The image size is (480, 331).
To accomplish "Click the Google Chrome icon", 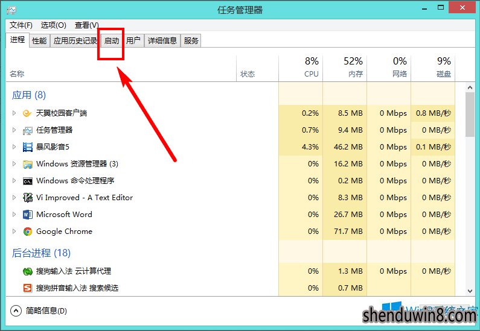I will [x=28, y=232].
